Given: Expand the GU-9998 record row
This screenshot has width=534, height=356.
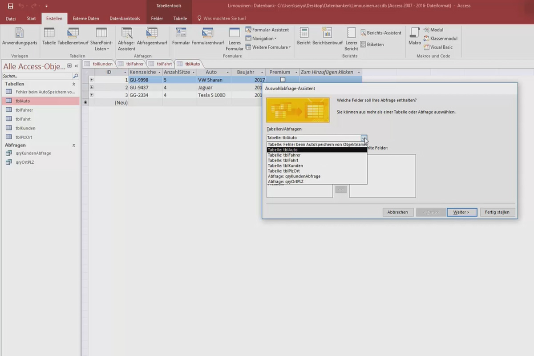Looking at the screenshot, I should click(92, 80).
